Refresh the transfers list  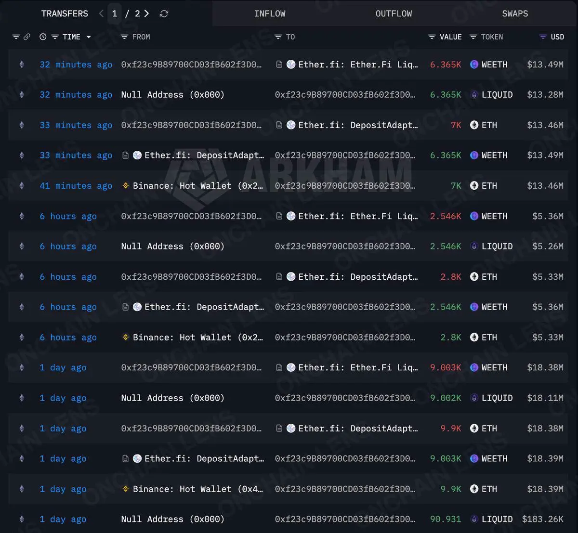pyautogui.click(x=164, y=13)
